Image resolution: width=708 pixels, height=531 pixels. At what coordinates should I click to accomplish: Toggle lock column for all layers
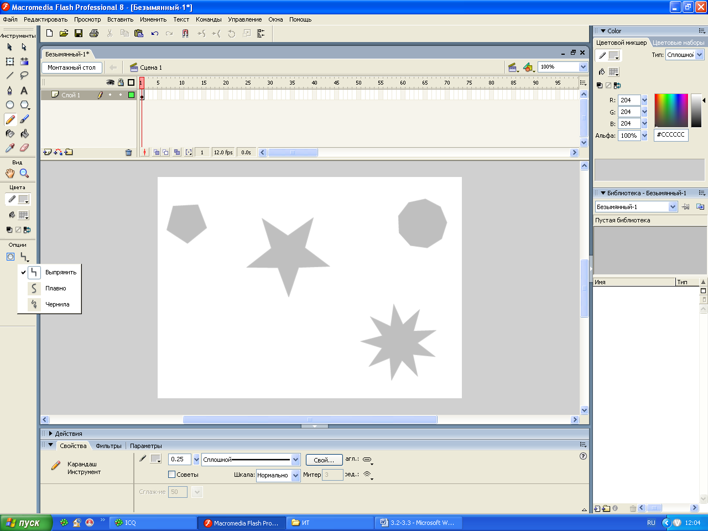pos(121,82)
